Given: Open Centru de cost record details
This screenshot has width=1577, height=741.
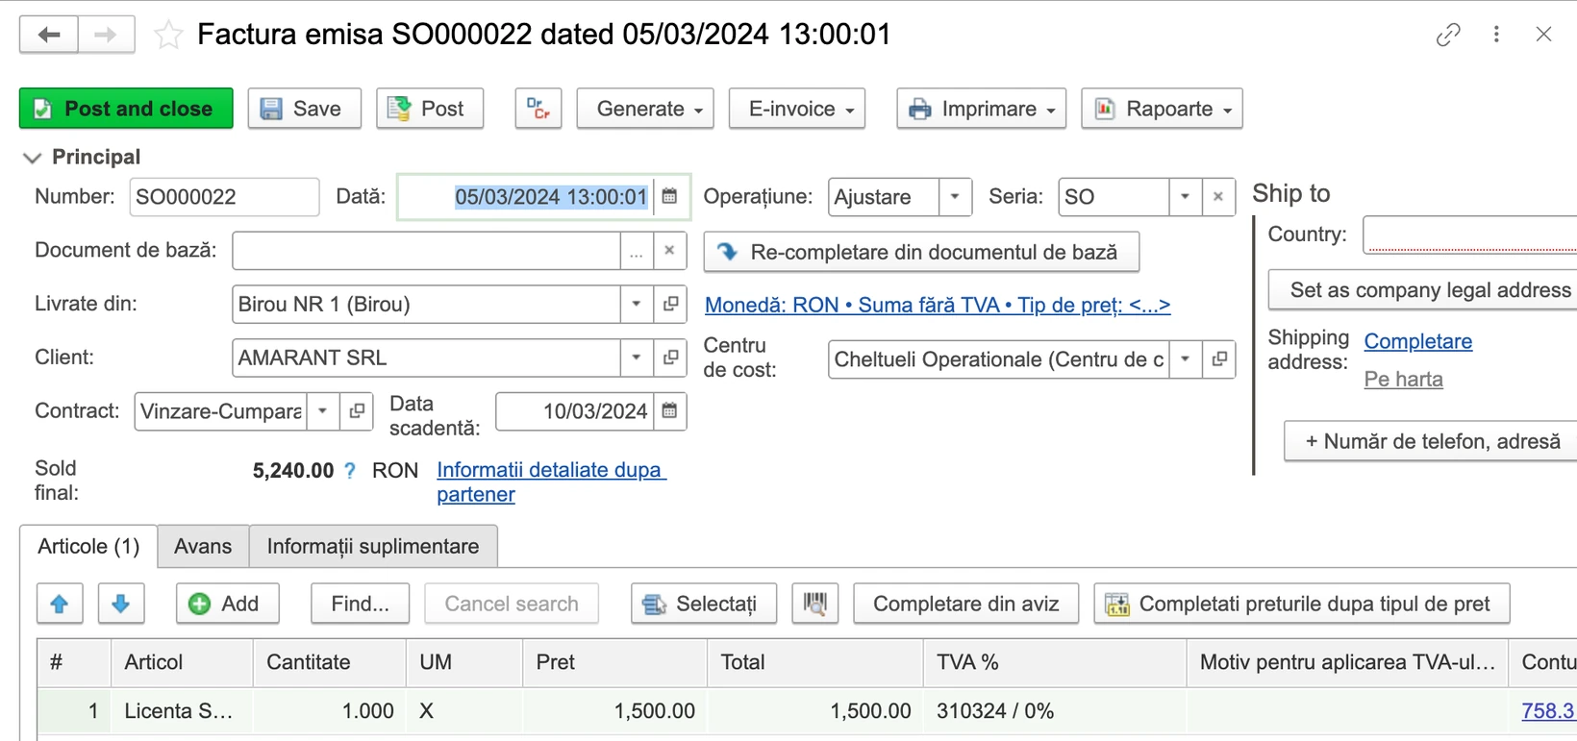Looking at the screenshot, I should coord(1219,358).
